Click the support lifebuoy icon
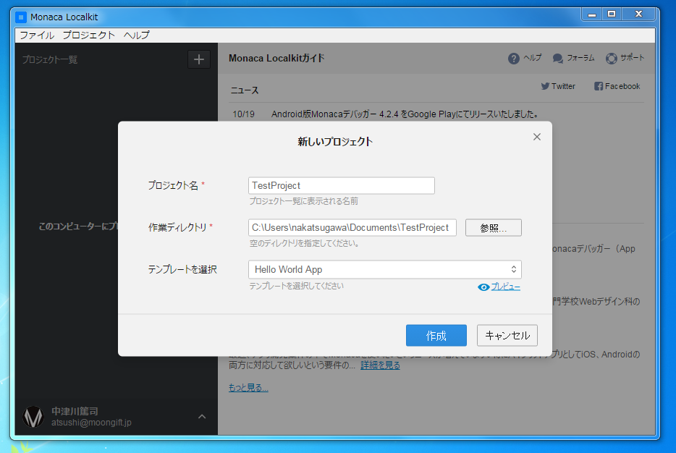Viewport: 676px width, 453px height. pos(612,59)
